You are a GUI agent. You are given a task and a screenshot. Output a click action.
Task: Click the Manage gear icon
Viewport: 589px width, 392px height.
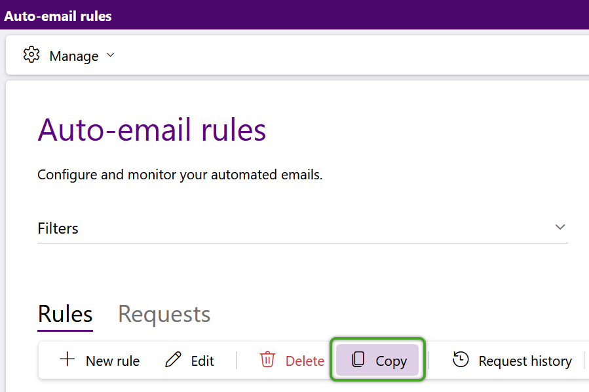pos(31,55)
